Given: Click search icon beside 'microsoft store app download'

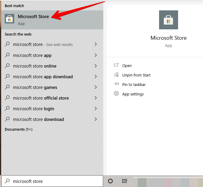Looking at the screenshot, I should (x=7, y=76).
